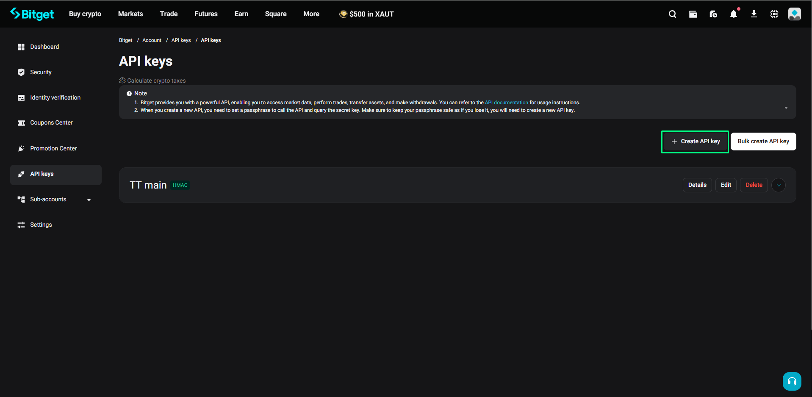Open the Earn menu
812x397 pixels.
pos(241,14)
